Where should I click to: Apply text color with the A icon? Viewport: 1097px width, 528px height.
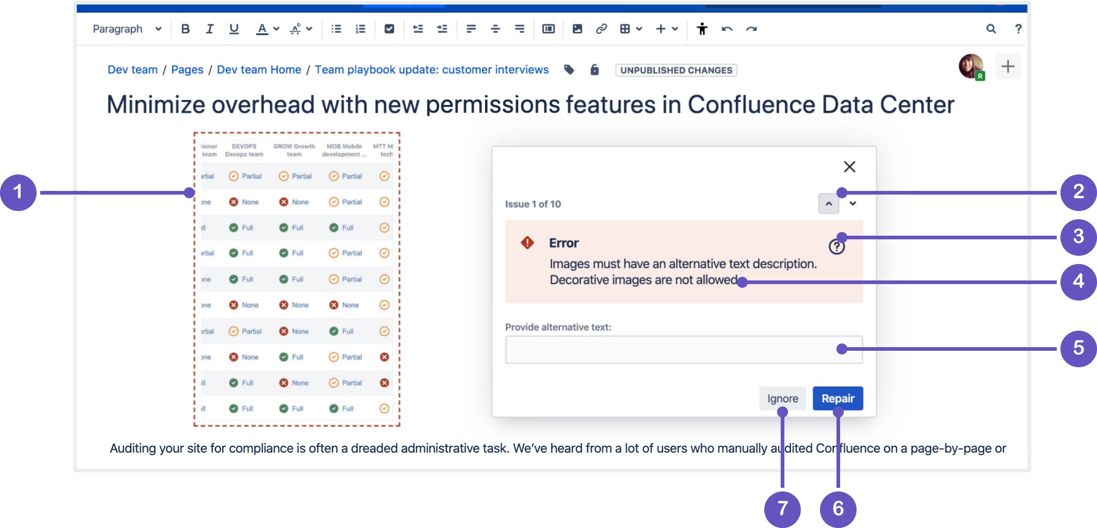(261, 29)
